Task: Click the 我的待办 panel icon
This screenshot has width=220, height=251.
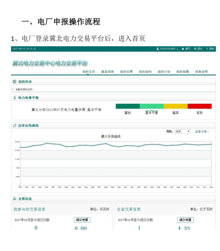Action: coord(15,82)
